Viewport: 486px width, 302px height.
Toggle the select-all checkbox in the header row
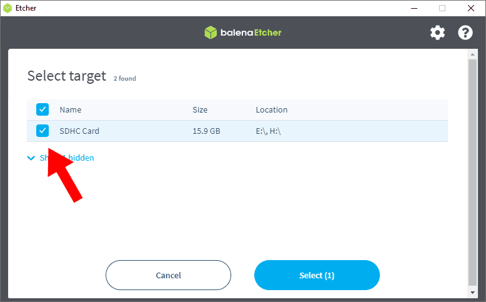(42, 109)
